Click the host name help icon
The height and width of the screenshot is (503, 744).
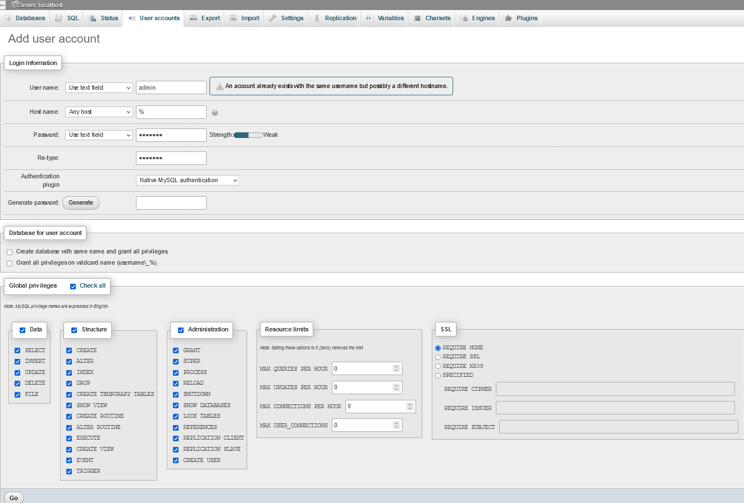click(x=215, y=113)
